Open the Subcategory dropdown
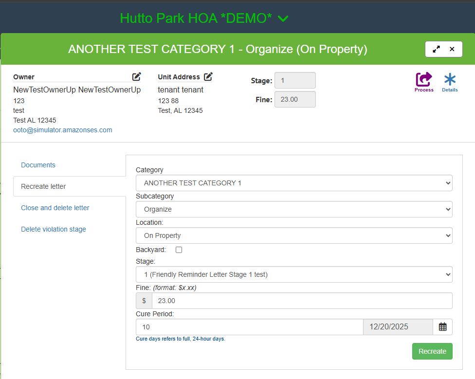 294,209
